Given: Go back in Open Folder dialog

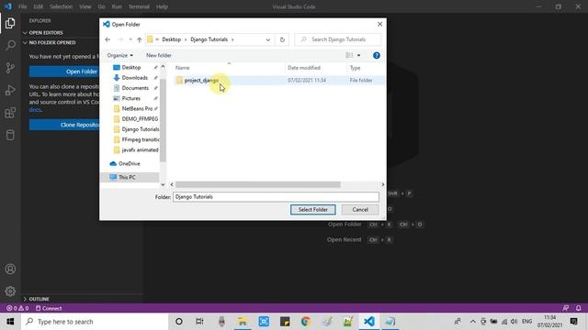Looking at the screenshot, I should coord(108,39).
